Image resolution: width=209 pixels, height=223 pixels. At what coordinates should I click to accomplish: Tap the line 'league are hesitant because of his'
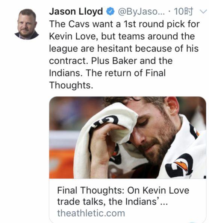point(124,49)
